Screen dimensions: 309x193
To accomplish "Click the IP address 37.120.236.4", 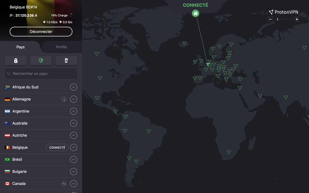I will click(x=26, y=15).
